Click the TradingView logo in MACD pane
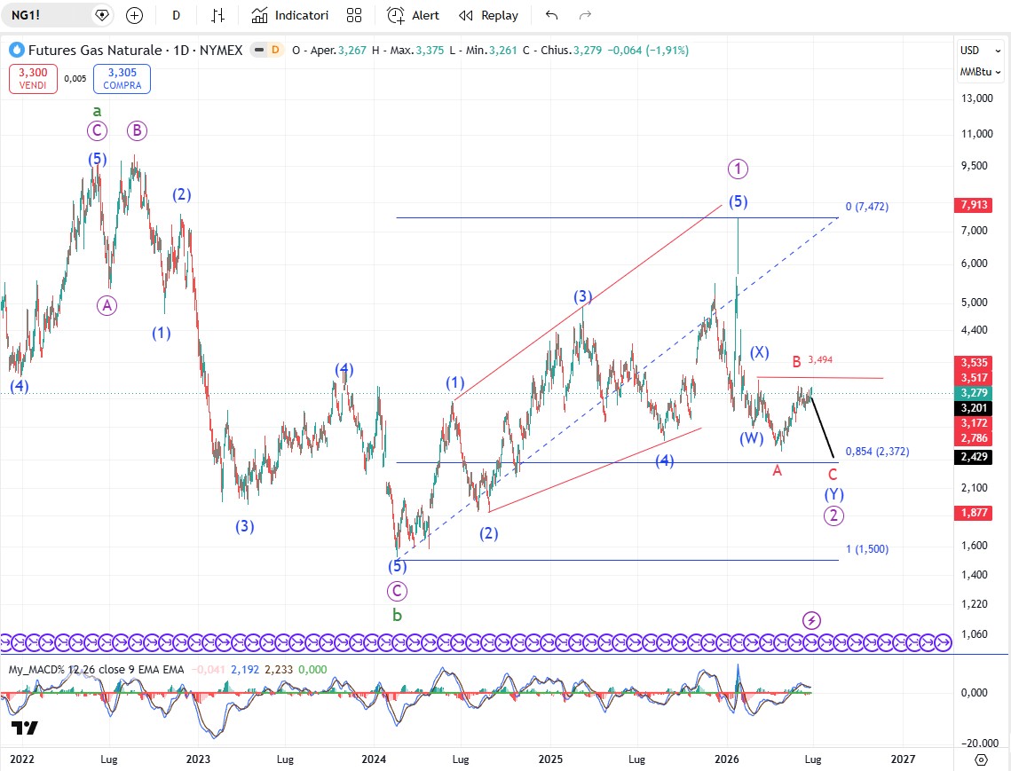Viewport: 1011px width, 771px height. coord(25,728)
